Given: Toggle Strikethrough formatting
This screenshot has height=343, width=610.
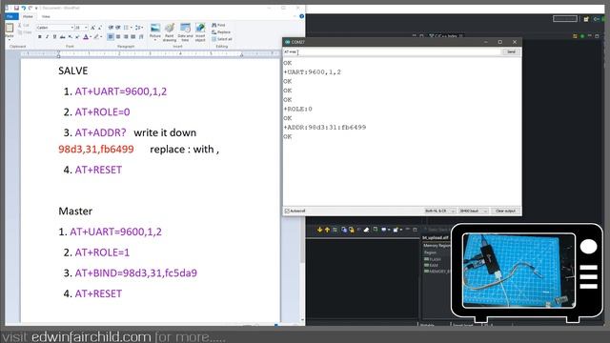Looking at the screenshot, I should click(x=62, y=37).
